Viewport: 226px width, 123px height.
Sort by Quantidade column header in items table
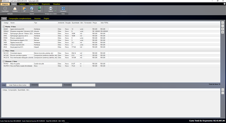[x=75, y=23]
